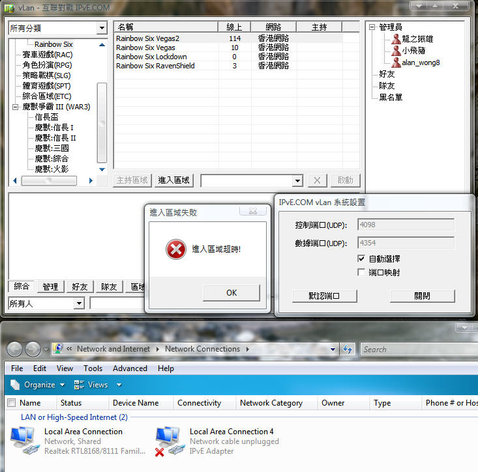The image size is (478, 472).
Task: Open the Advanced menu
Action: 130,368
